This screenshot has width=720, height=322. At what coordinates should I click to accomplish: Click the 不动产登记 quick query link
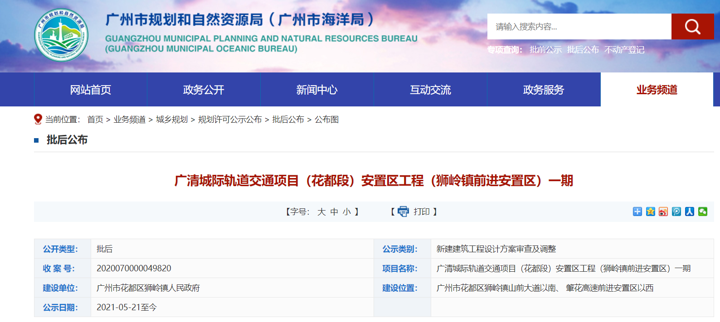[x=624, y=50]
